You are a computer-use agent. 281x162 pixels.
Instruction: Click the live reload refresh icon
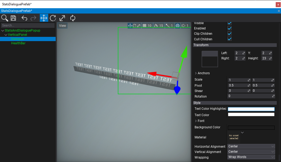pyautogui.click(x=73, y=18)
